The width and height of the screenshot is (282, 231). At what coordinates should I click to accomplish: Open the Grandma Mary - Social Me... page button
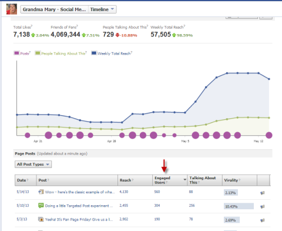(x=54, y=9)
